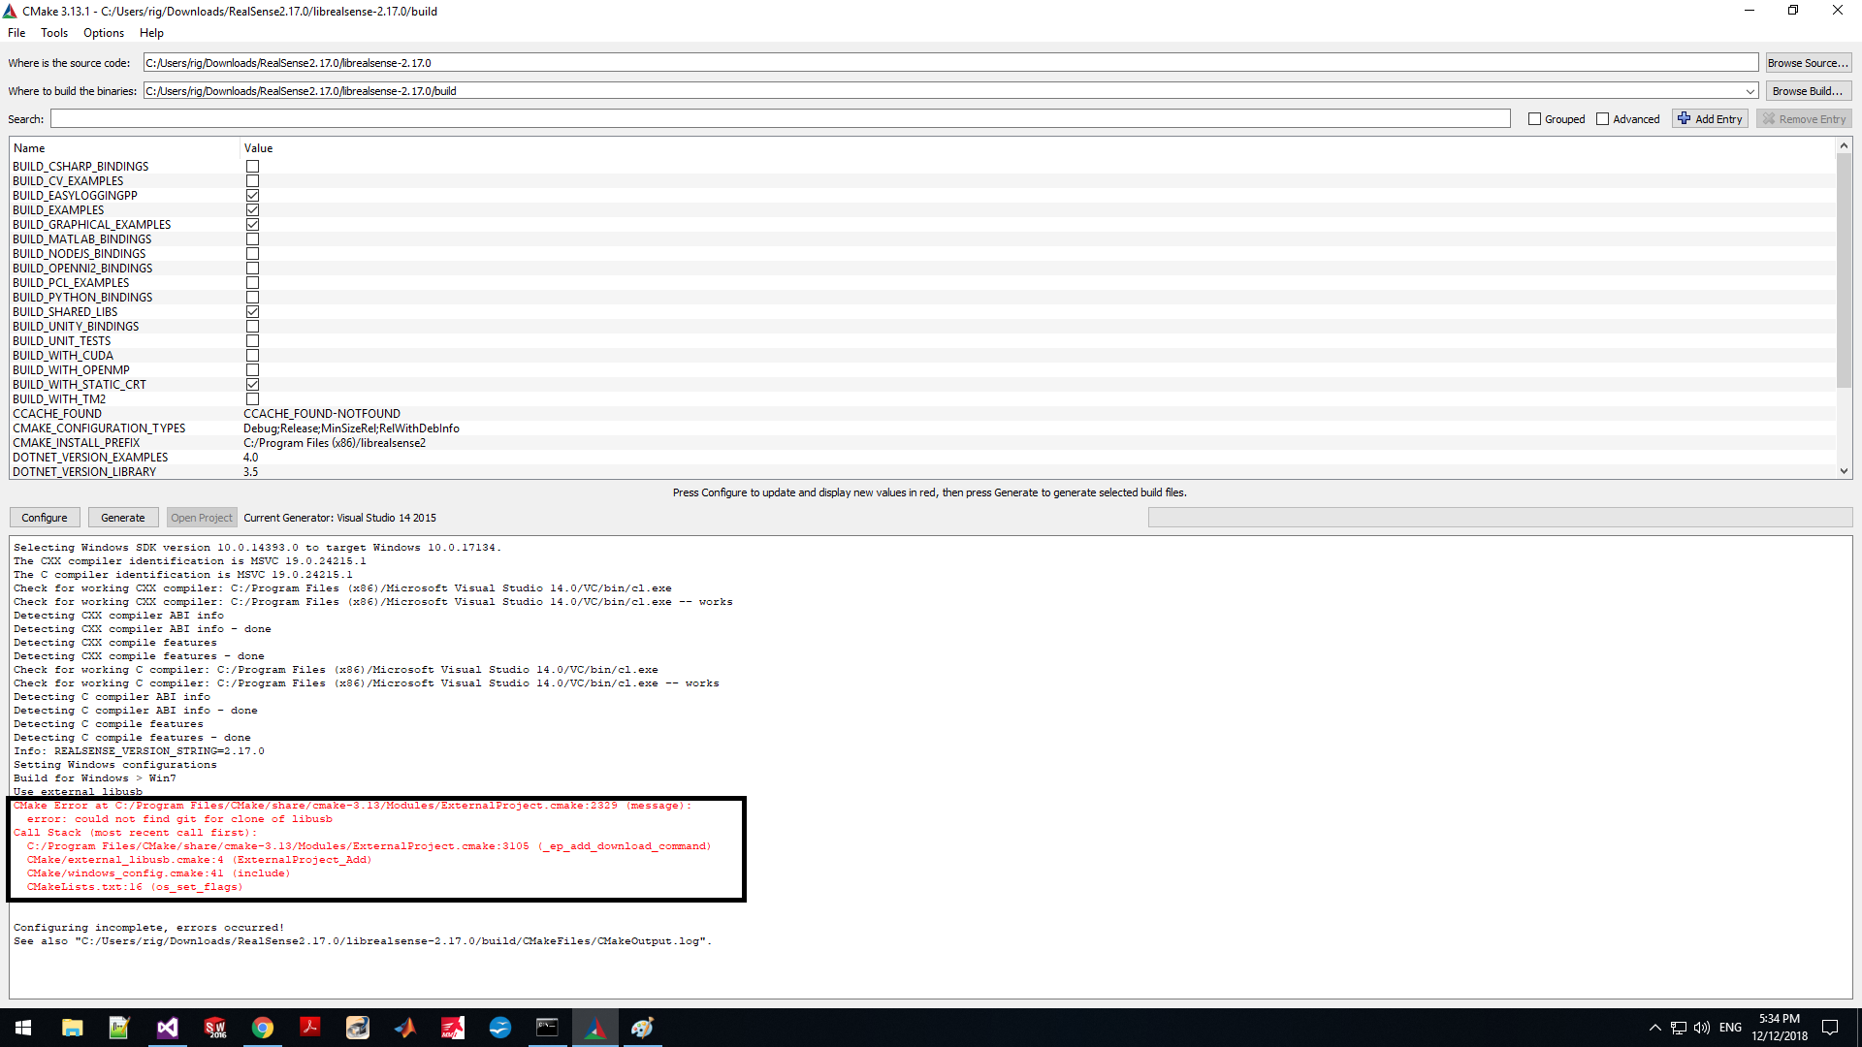1862x1047 pixels.
Task: Launch Visual Studio from the taskbar
Action: point(167,1027)
